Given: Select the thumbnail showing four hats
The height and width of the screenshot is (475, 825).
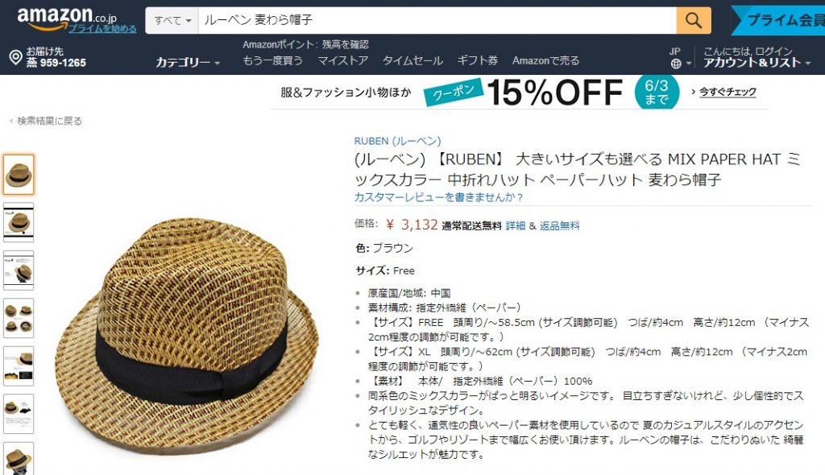Looking at the screenshot, I should point(19,318).
